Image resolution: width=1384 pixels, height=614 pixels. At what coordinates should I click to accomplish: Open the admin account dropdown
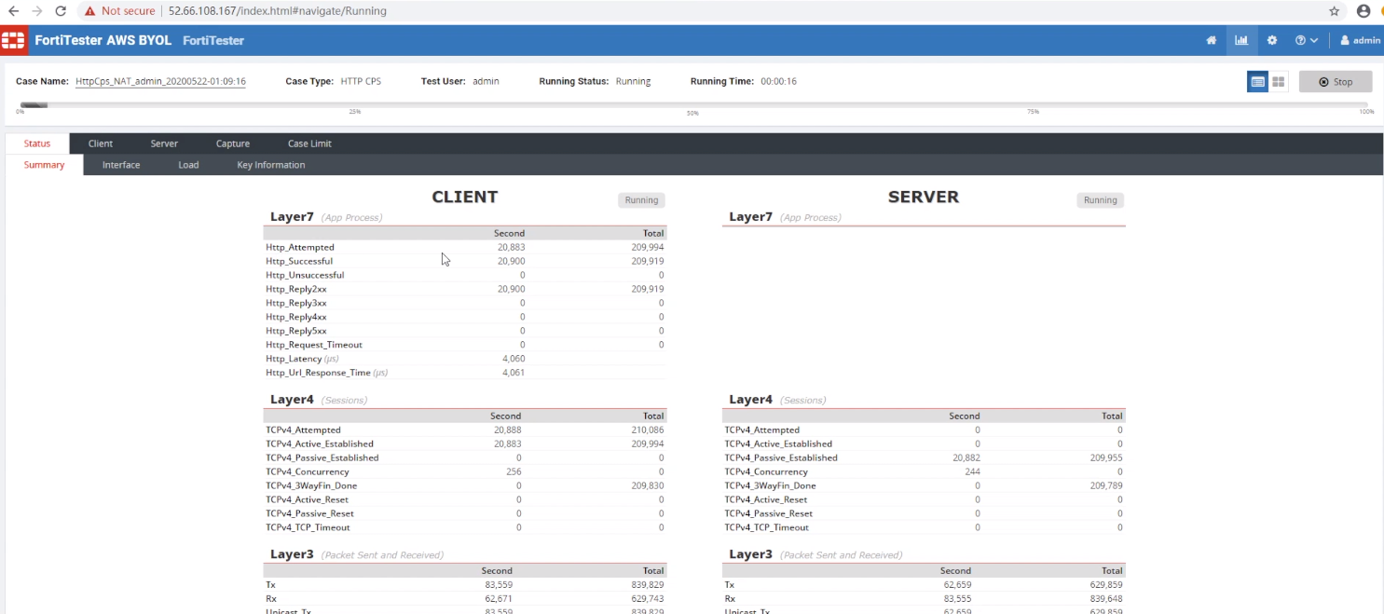click(1360, 40)
